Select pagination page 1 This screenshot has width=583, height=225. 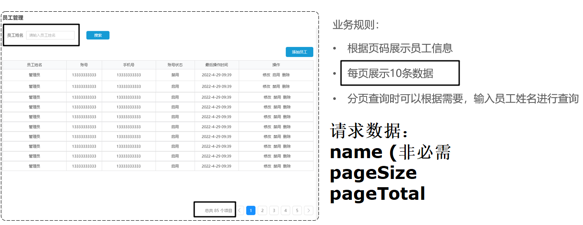coord(251,211)
